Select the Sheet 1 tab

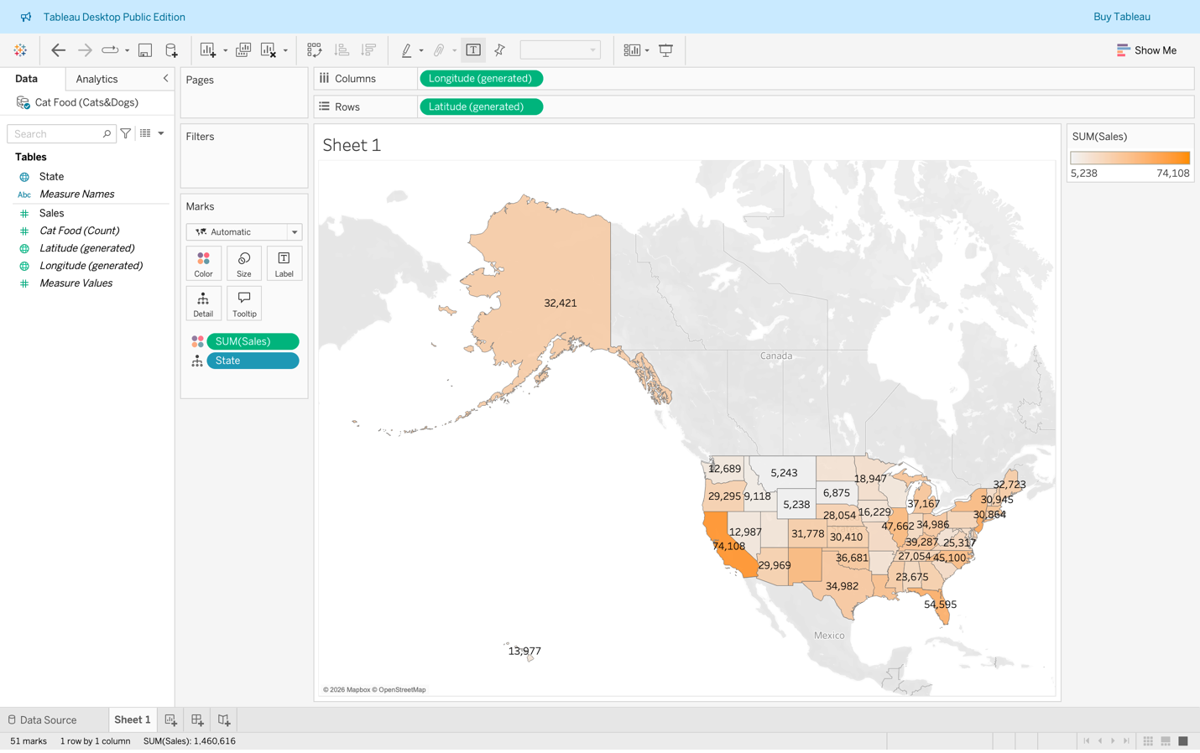(x=133, y=720)
